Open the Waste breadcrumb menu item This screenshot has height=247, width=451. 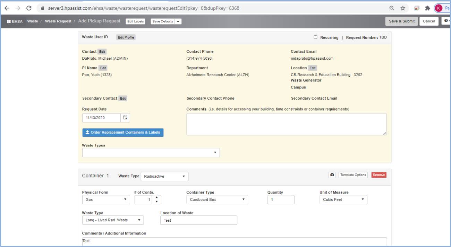(33, 21)
